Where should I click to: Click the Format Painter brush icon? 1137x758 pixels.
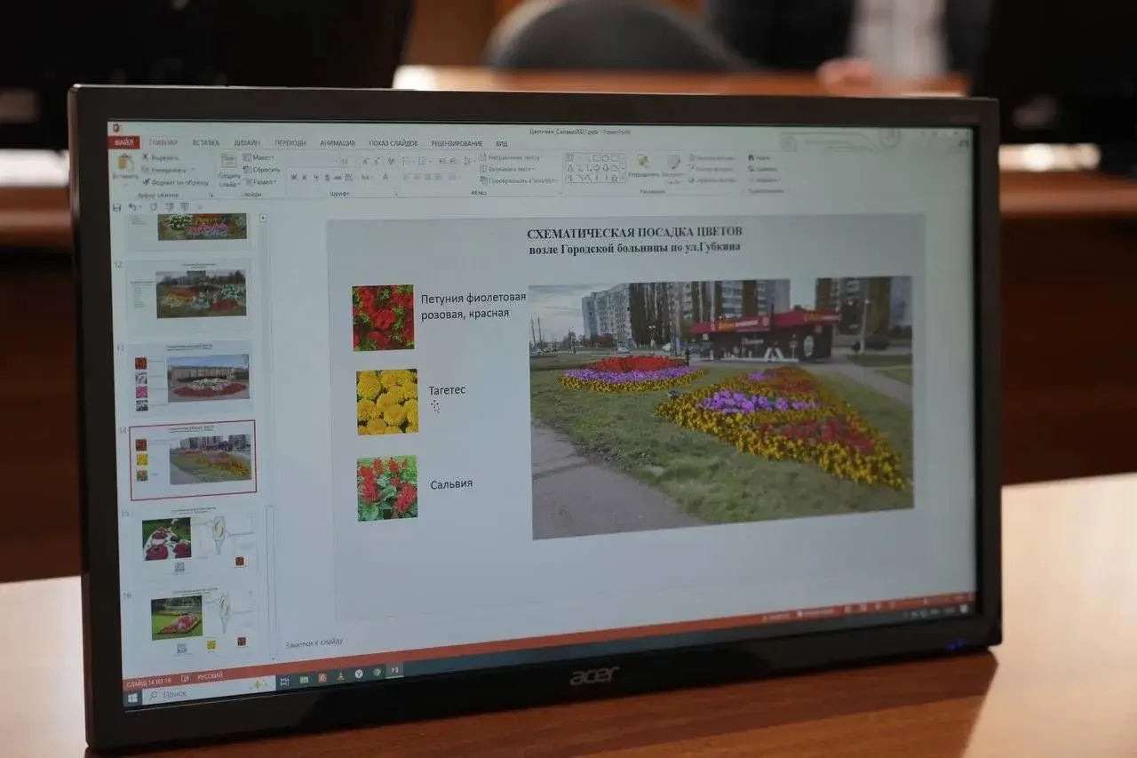145,182
